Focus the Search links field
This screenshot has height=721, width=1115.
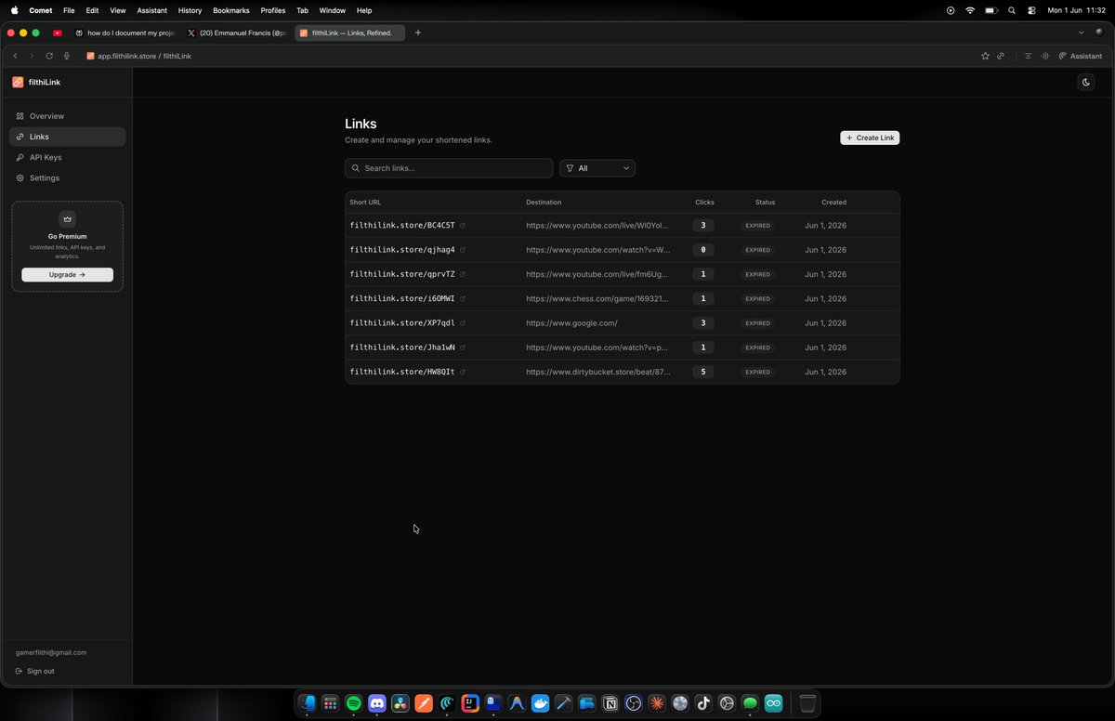(x=449, y=168)
